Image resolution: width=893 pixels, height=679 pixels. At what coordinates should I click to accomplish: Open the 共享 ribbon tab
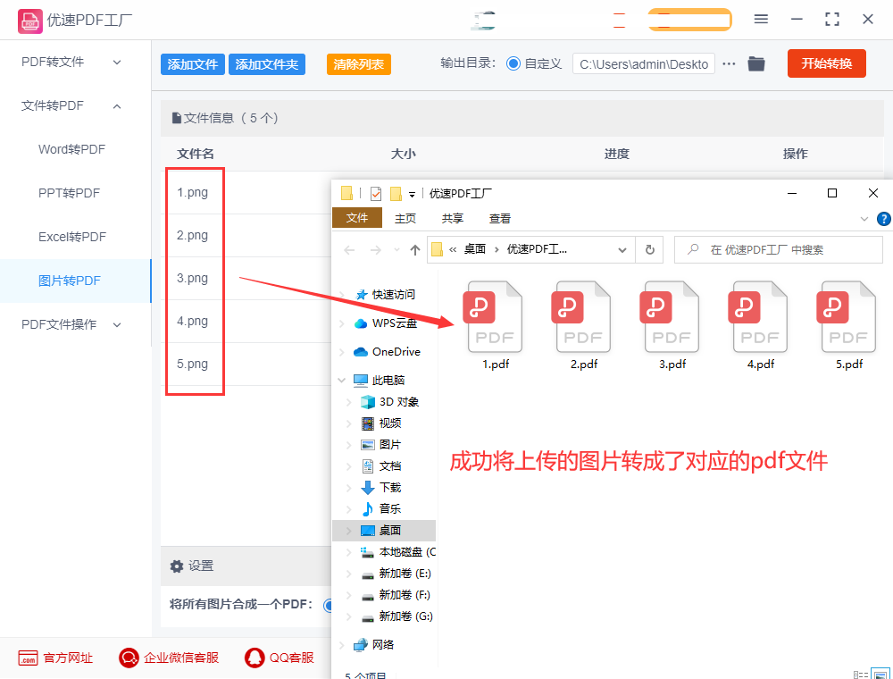click(x=452, y=218)
